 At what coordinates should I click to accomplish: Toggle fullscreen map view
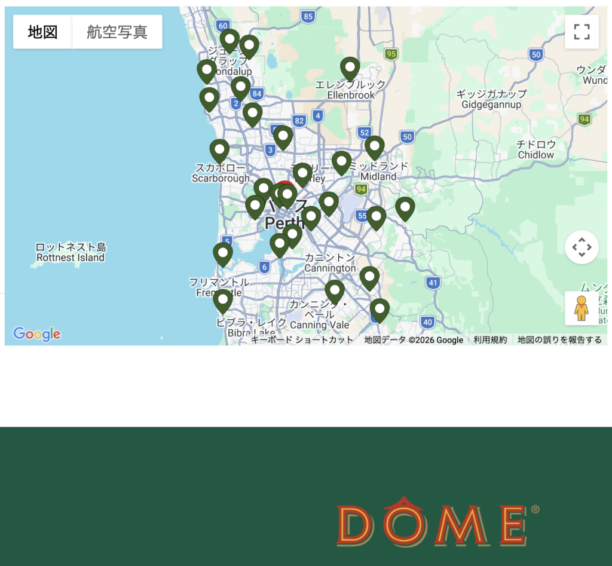582,32
